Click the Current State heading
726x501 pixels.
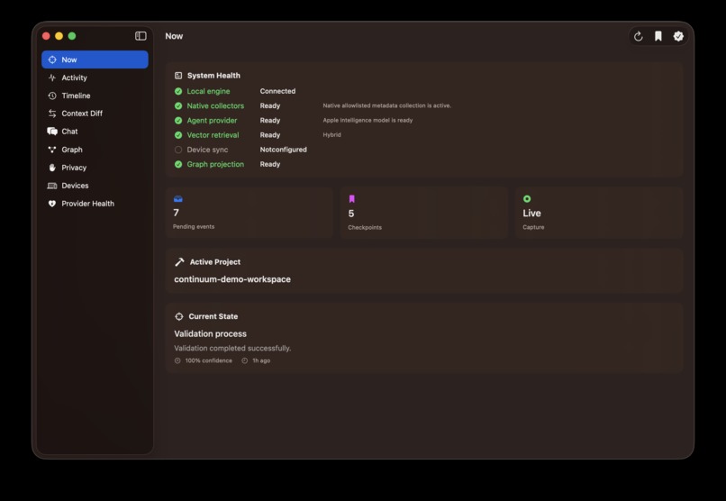coord(213,316)
